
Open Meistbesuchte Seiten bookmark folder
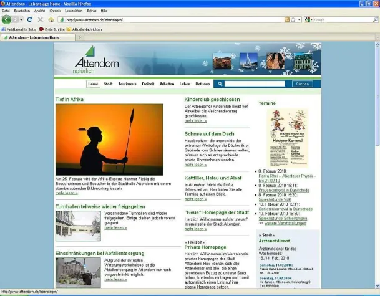coord(19,29)
